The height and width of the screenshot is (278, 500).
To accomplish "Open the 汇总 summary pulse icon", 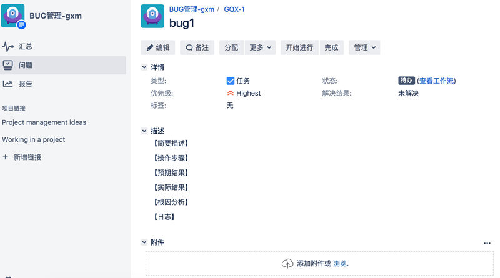I will pos(8,47).
